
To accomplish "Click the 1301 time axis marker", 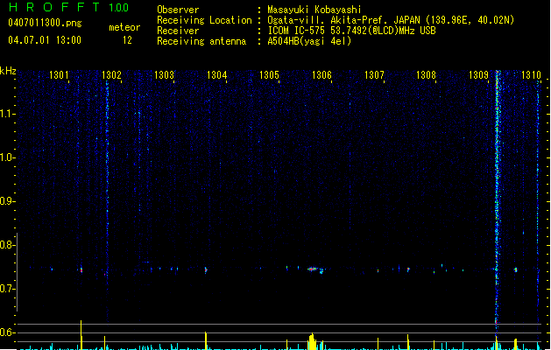I will click(59, 75).
